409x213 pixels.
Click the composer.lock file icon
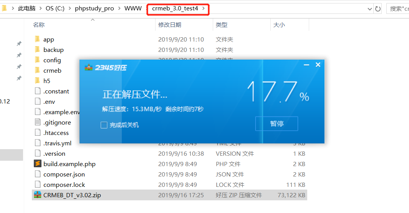click(38, 185)
